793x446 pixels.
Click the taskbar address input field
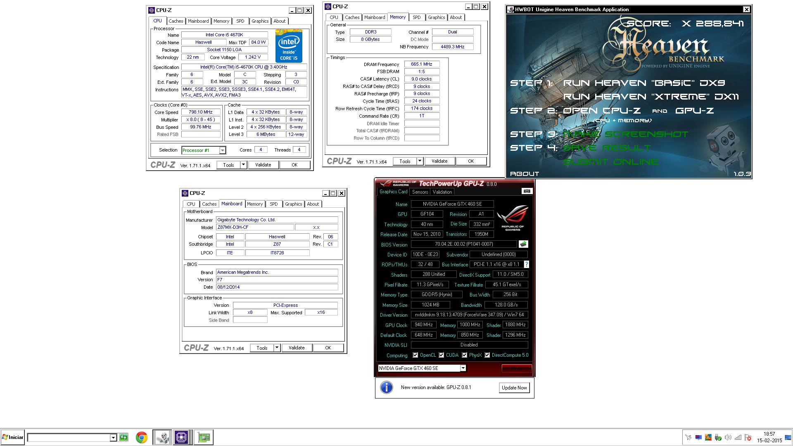[69, 438]
